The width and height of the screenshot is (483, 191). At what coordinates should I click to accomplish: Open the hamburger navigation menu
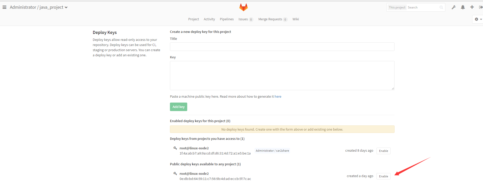point(4,7)
